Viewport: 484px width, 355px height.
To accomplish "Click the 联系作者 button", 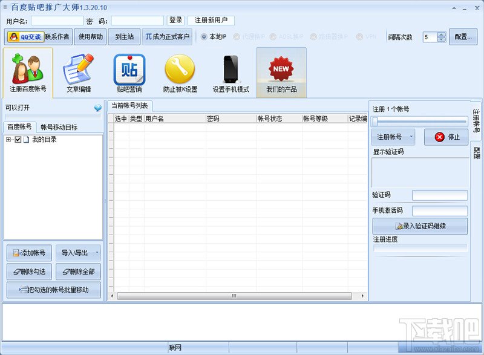I will click(x=57, y=37).
